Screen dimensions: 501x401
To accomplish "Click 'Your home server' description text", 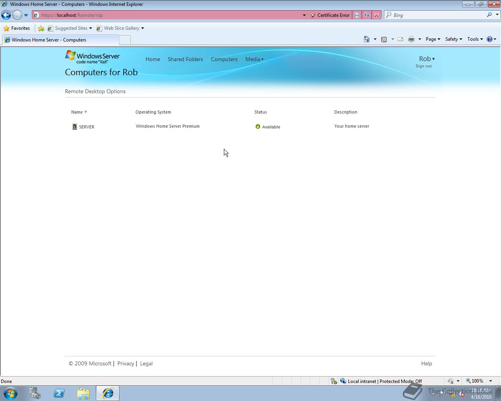I will pyautogui.click(x=351, y=126).
